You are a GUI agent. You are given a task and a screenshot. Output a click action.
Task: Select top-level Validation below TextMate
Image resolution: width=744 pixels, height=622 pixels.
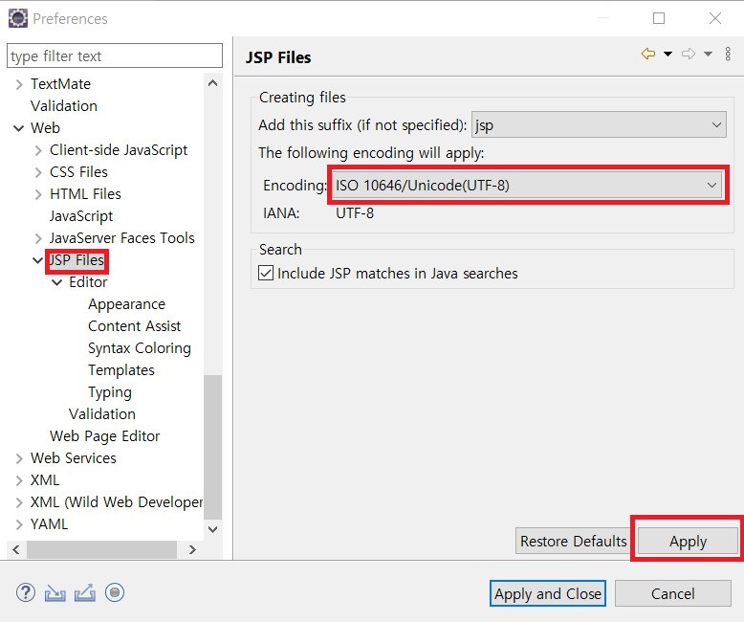click(x=64, y=106)
